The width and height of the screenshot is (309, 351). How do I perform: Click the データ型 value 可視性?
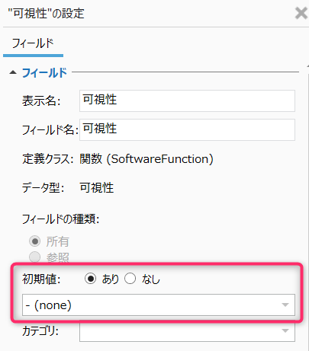coord(97,188)
